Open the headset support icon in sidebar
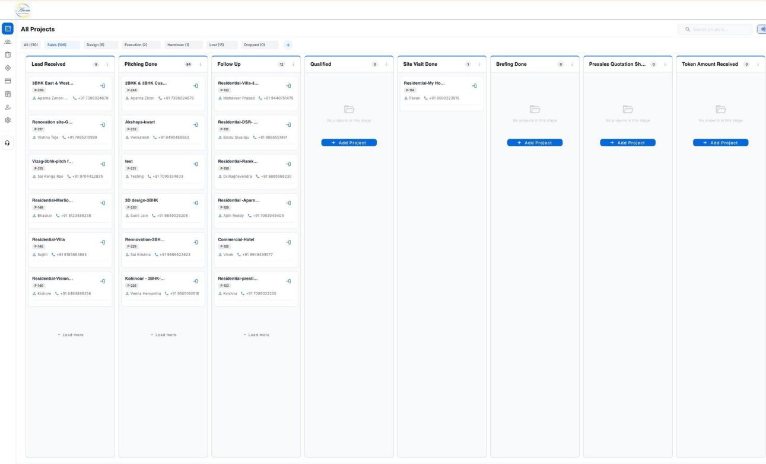Viewport: 766px width, 464px height. 8,142
